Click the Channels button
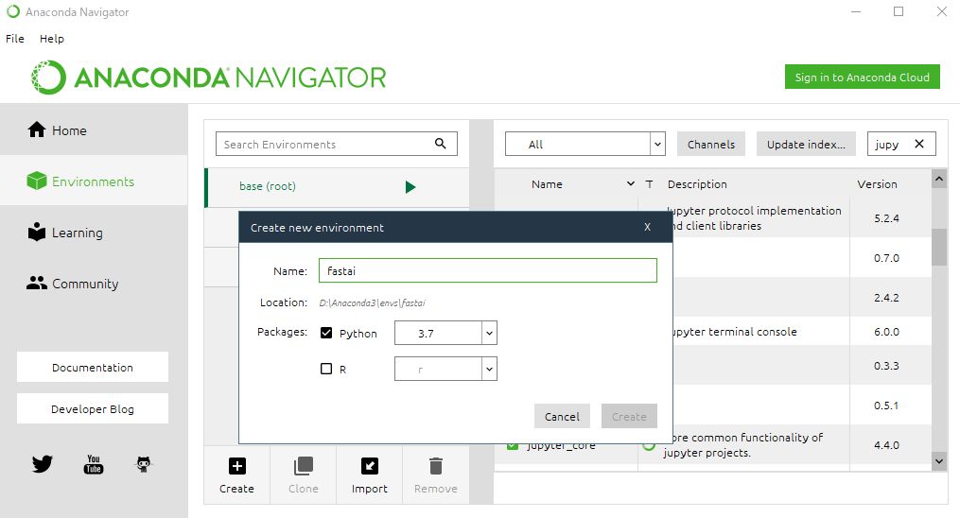The height and width of the screenshot is (518, 960). pos(711,145)
